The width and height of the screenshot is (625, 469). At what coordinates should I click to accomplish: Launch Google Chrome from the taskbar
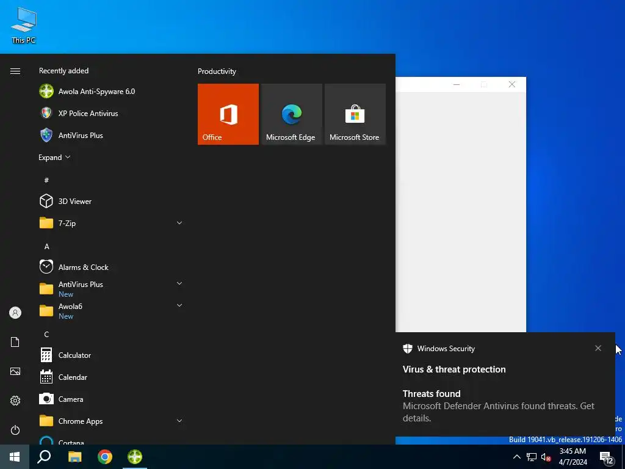105,457
